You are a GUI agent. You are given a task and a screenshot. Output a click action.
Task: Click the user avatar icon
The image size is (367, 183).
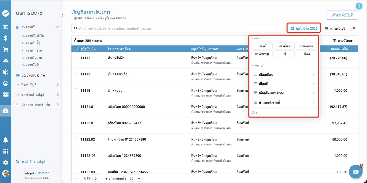tap(6, 174)
